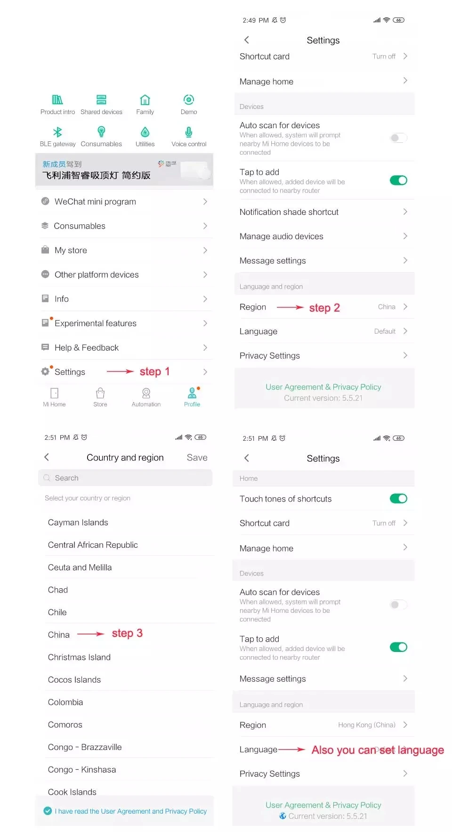Click the country Search field
This screenshot has height=832, width=452.
tap(125, 478)
